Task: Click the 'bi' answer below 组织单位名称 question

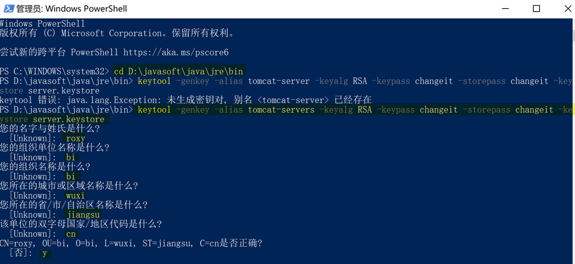Action: point(71,158)
